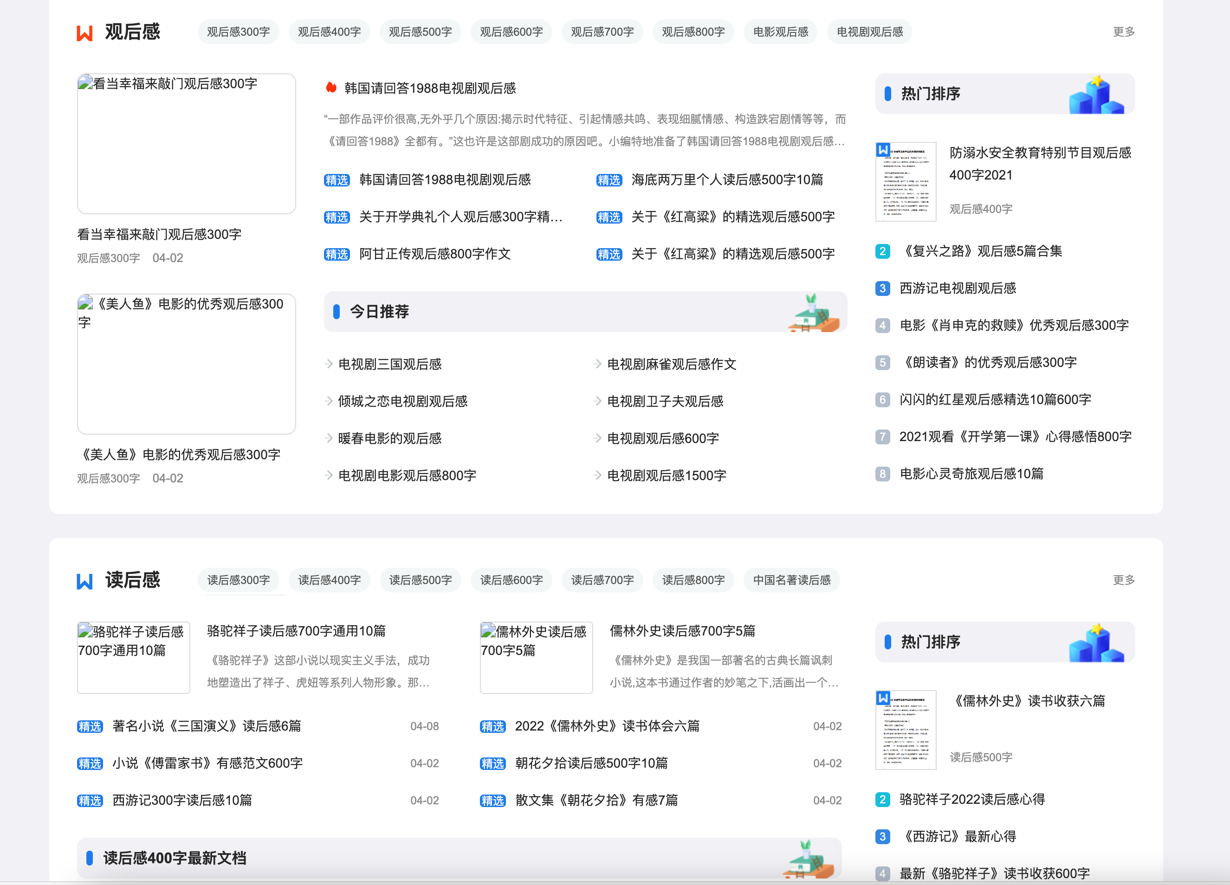Screen dimensions: 1230x885
Task: Click the rank 2 badge beside 《复兴之路》观后感5篇合集
Action: [882, 251]
